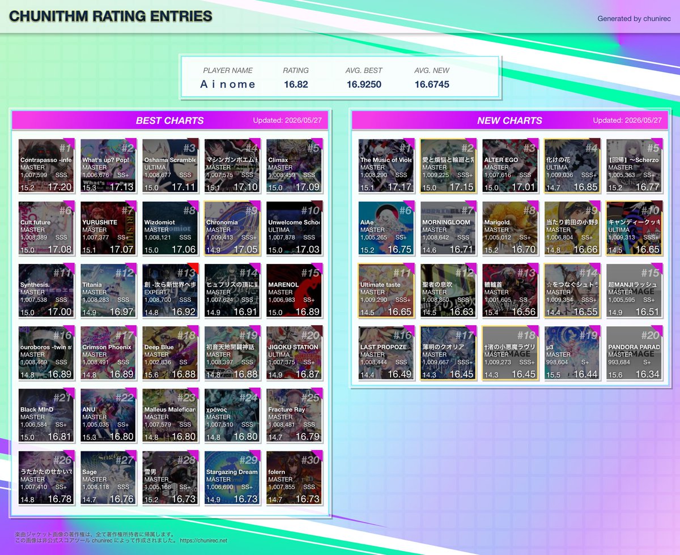Select the average new value 16.6745
The width and height of the screenshot is (680, 555).
click(432, 84)
